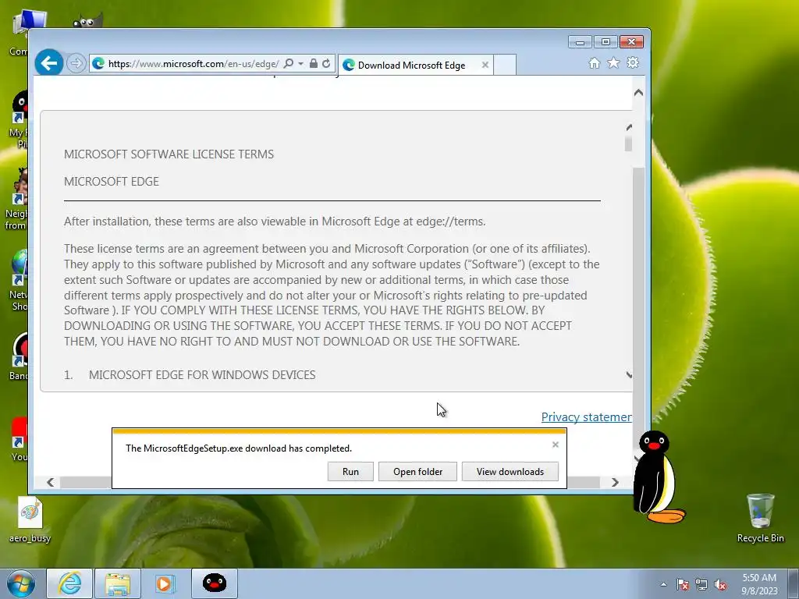Open a new tab with the blank tab button
799x599 pixels.
click(x=505, y=65)
